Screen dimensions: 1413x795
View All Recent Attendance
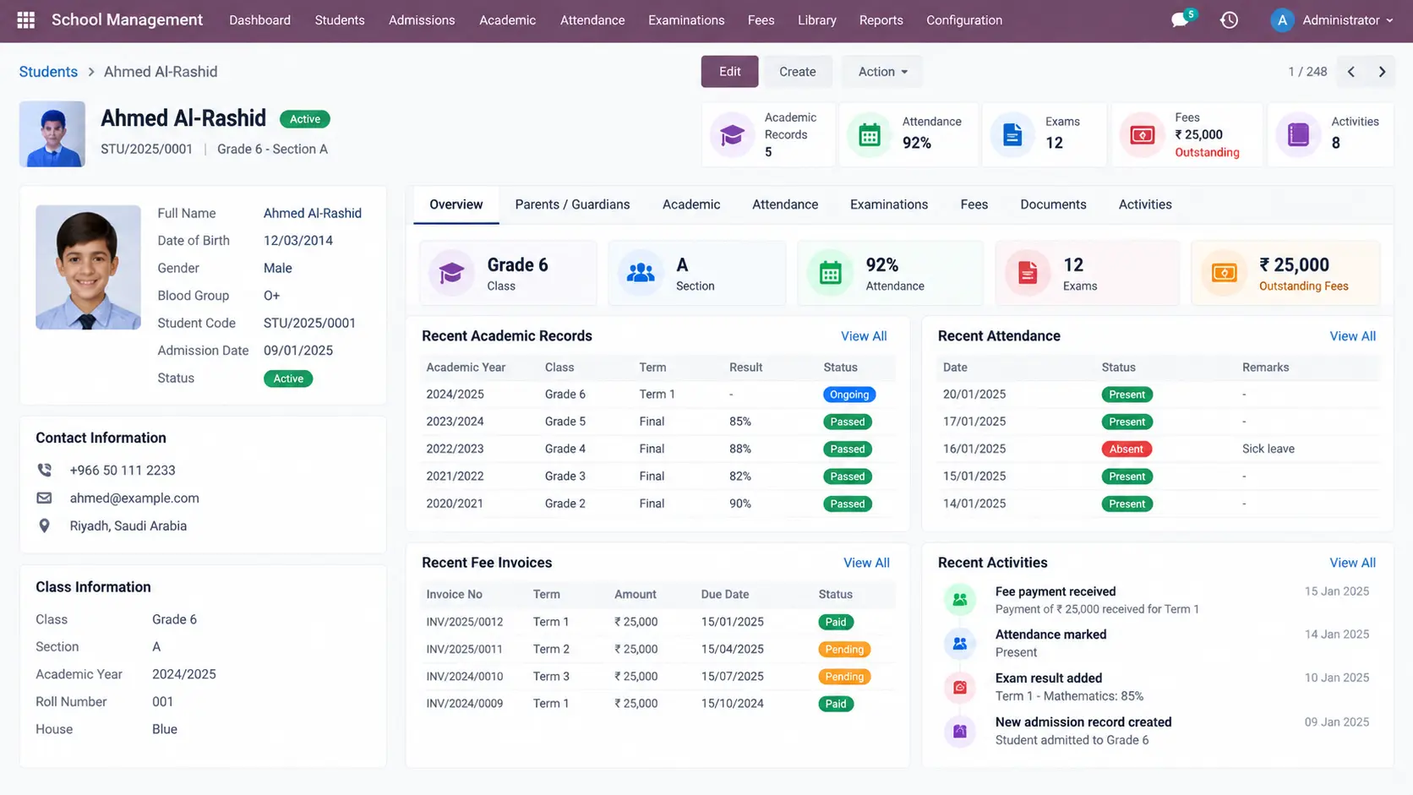(1352, 336)
